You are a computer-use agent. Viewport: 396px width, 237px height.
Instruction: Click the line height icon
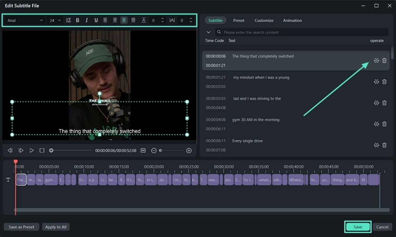143,20
